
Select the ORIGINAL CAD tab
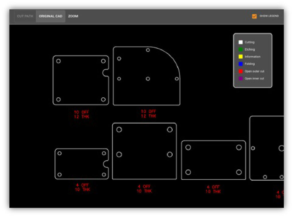pos(51,16)
